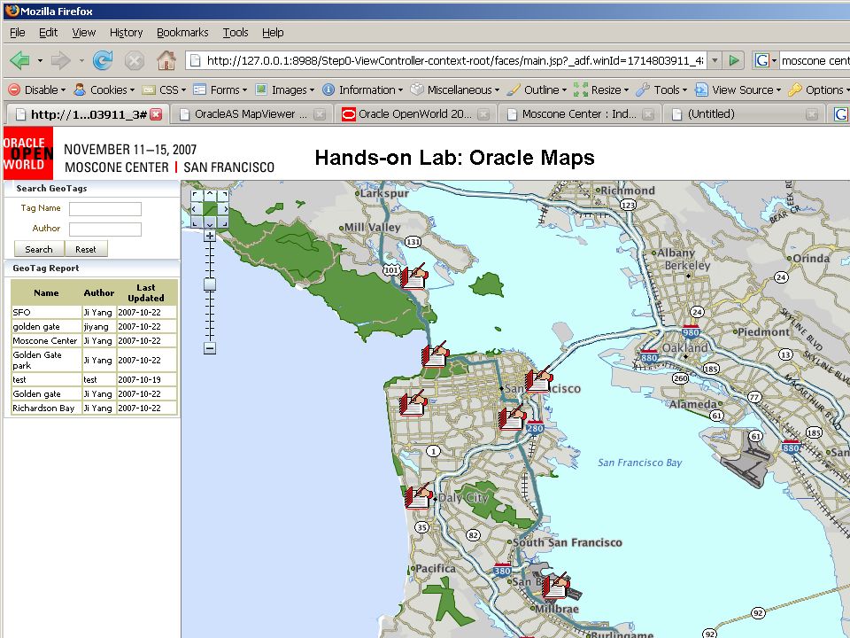Click the geotag marker near highway 280

tap(513, 417)
